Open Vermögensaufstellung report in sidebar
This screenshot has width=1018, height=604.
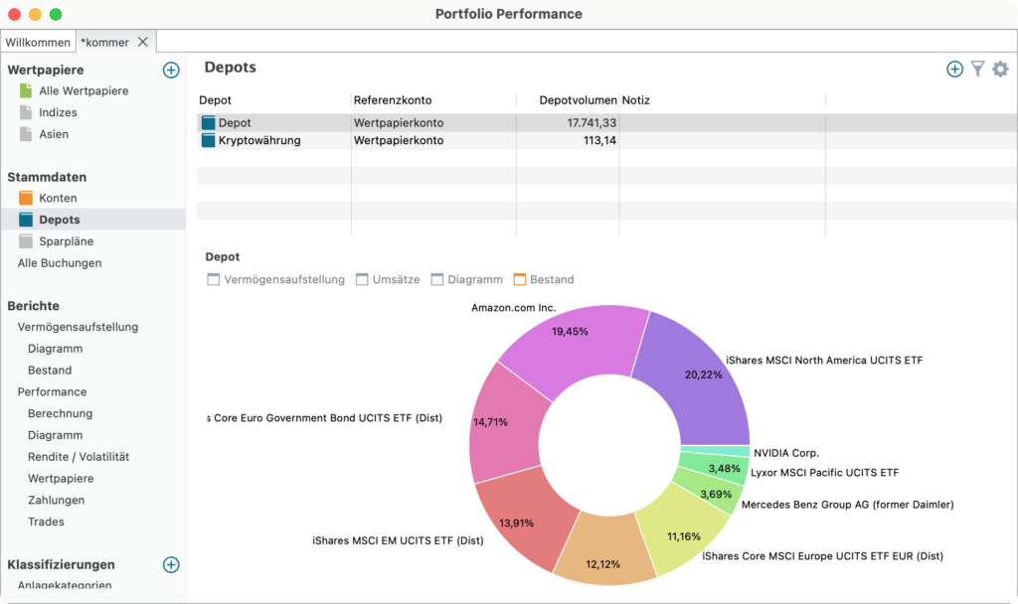point(78,327)
